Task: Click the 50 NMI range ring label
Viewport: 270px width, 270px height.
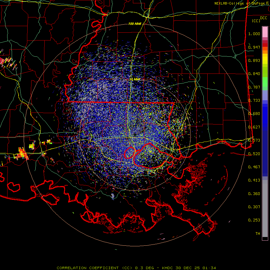Action: click(135, 79)
